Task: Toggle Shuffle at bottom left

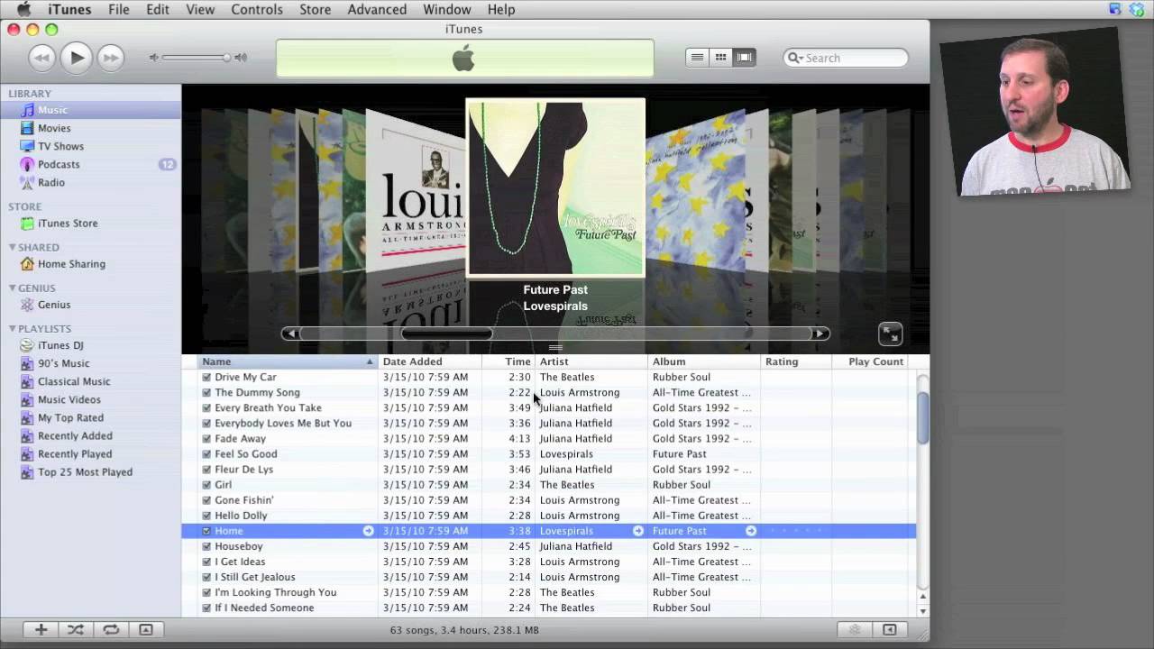Action: pos(76,630)
